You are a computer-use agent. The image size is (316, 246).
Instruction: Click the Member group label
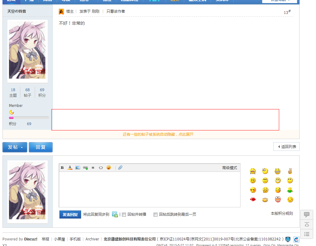point(16,105)
